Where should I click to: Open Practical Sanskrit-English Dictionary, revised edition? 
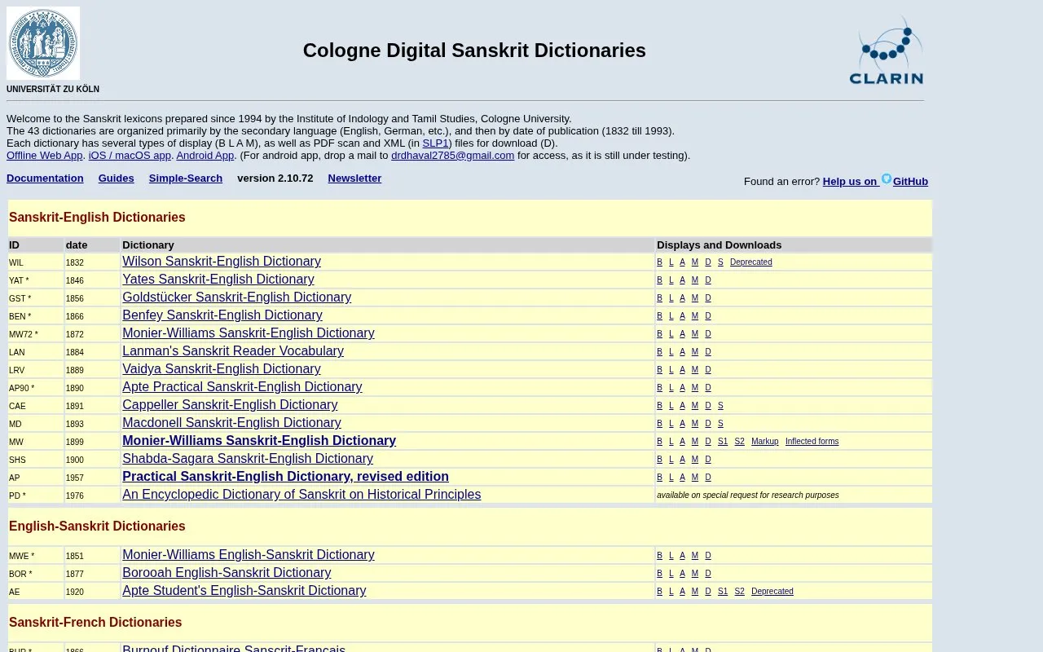coord(285,477)
